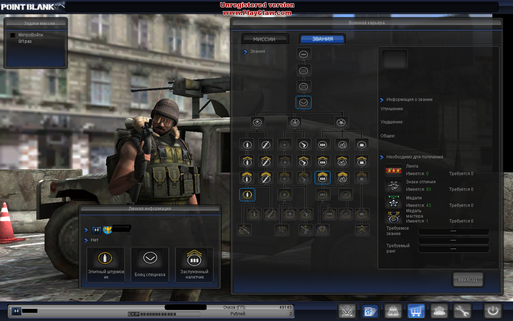Click the wrench settings icon
Image resolution: width=513 pixels, height=321 pixels.
tap(462, 311)
